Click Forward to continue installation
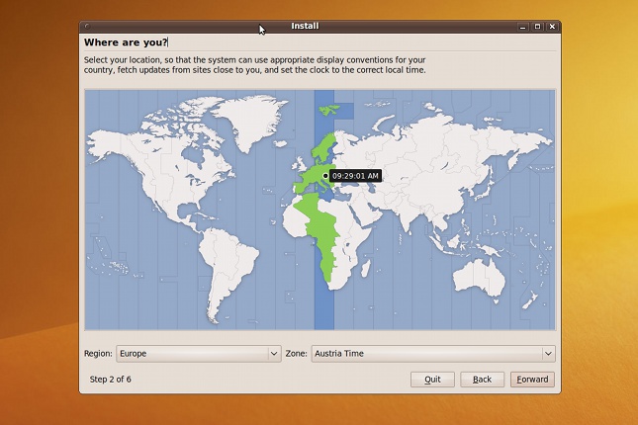 pos(532,380)
